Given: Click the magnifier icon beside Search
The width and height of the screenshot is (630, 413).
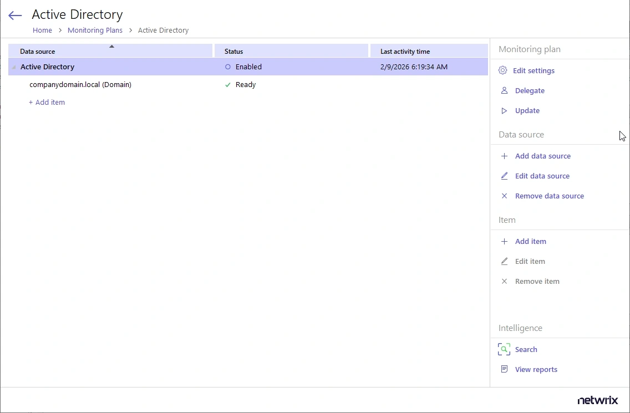Looking at the screenshot, I should coord(504,349).
